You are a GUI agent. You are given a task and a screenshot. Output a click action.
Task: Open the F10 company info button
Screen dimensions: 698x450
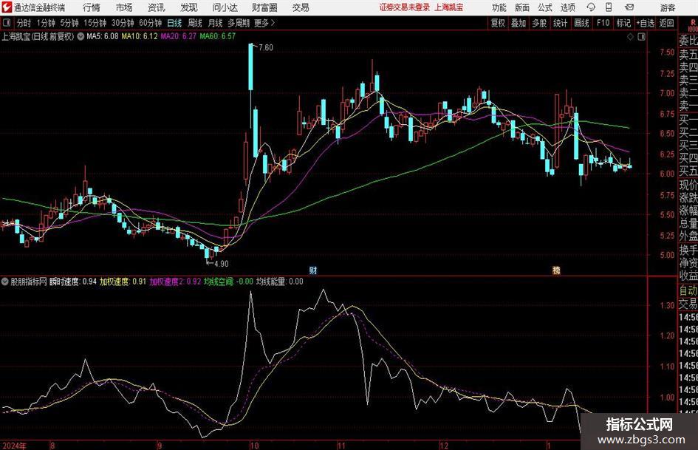tap(603, 23)
